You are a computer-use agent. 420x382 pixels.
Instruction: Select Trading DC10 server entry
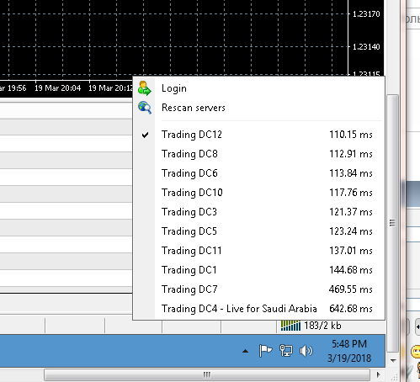(258, 193)
